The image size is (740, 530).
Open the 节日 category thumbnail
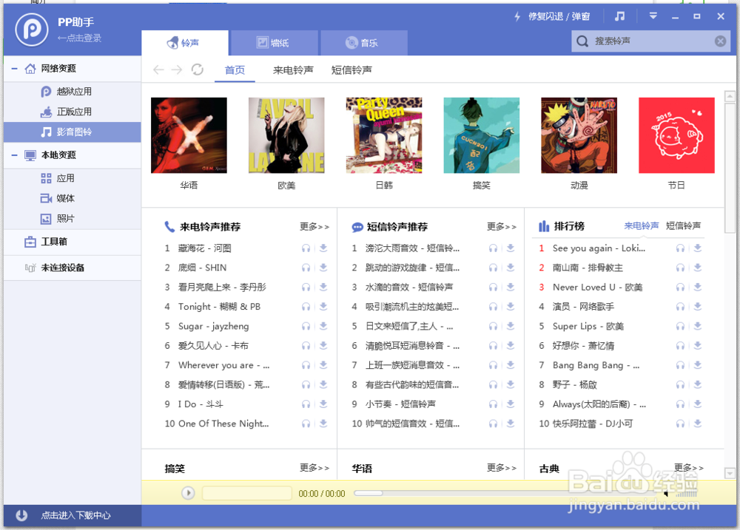click(x=677, y=135)
